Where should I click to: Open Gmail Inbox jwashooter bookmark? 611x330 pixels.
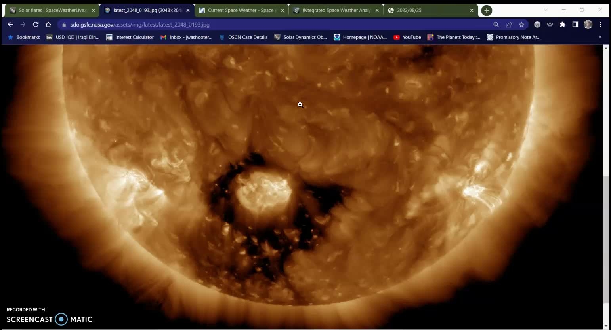click(186, 37)
